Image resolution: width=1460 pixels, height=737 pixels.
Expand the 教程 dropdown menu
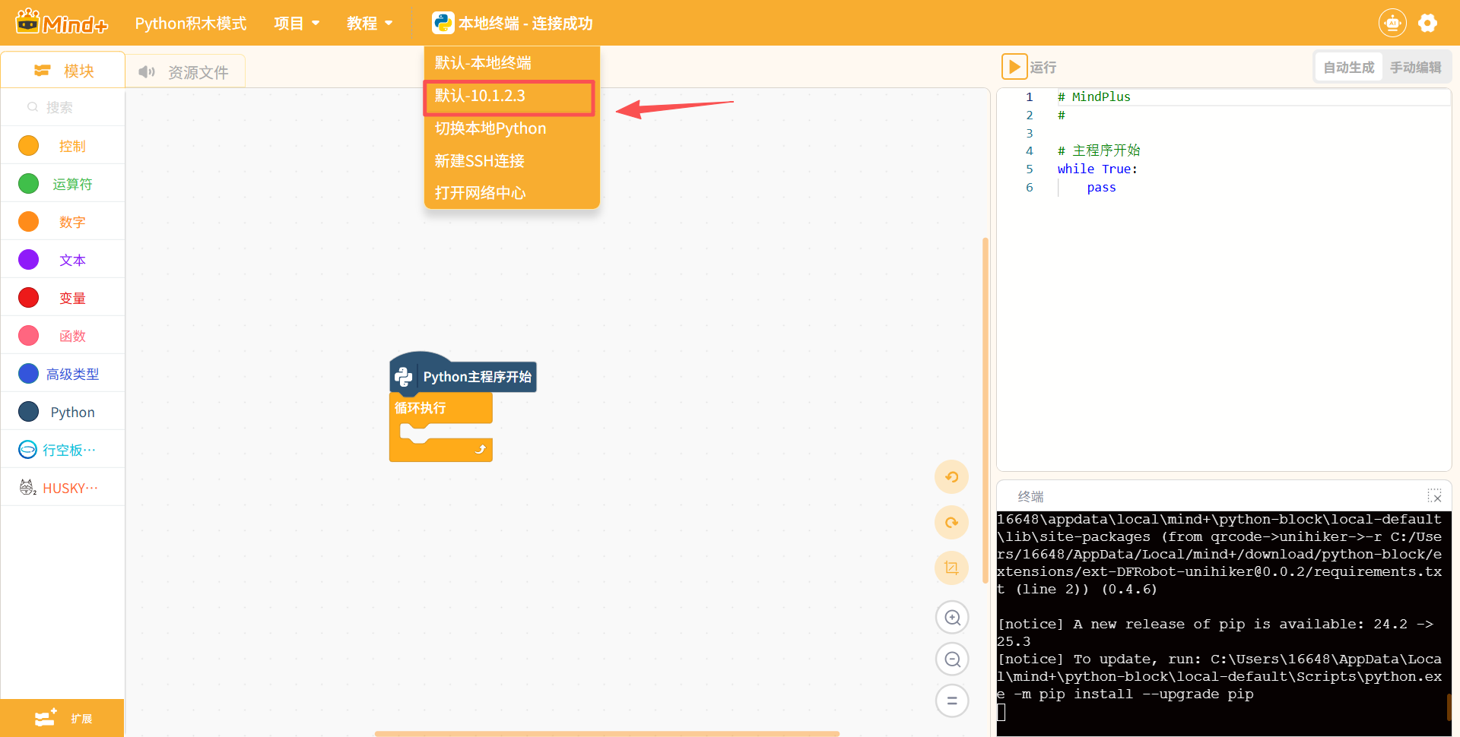(x=370, y=24)
